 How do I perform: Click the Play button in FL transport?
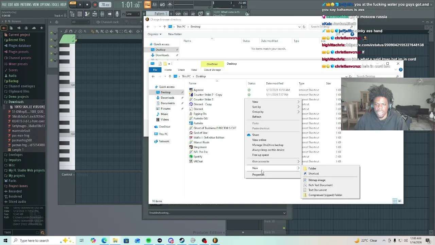[80, 5]
